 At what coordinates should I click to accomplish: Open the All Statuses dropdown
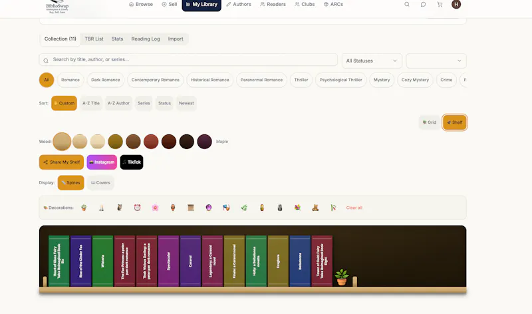click(372, 61)
